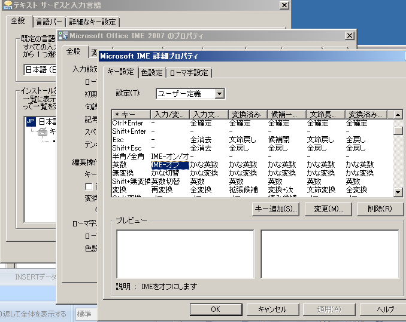Select the 全般 tab in text services window

(18, 21)
